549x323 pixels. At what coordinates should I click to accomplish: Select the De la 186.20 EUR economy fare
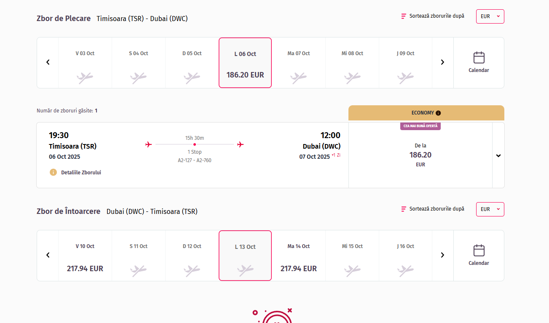[x=420, y=155]
